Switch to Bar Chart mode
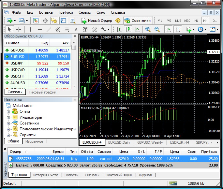The width and height of the screenshot is (223, 189). [x=119, y=29]
